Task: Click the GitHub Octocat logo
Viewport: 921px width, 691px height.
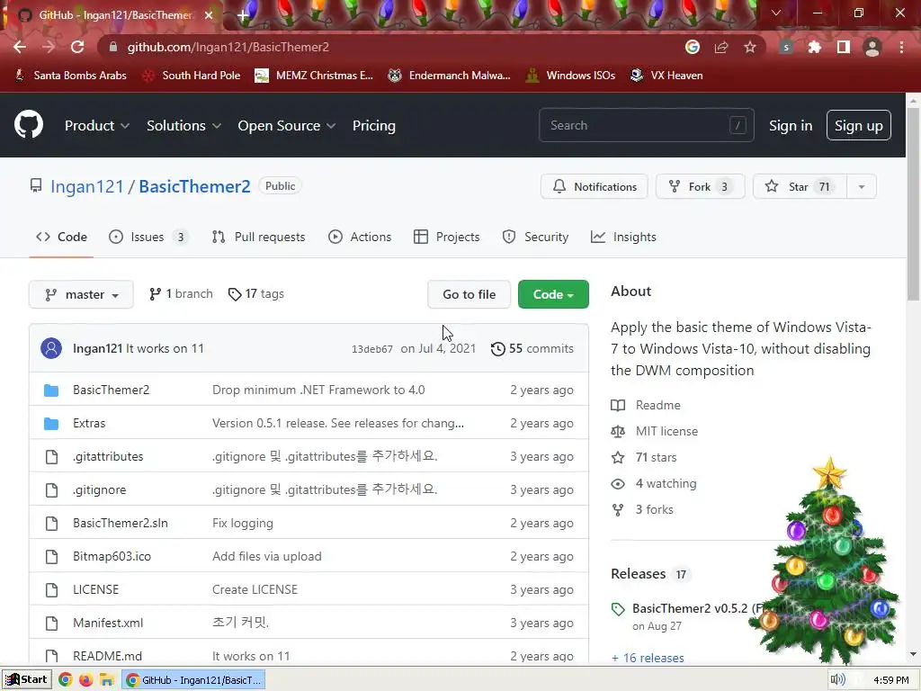Action: [x=28, y=124]
